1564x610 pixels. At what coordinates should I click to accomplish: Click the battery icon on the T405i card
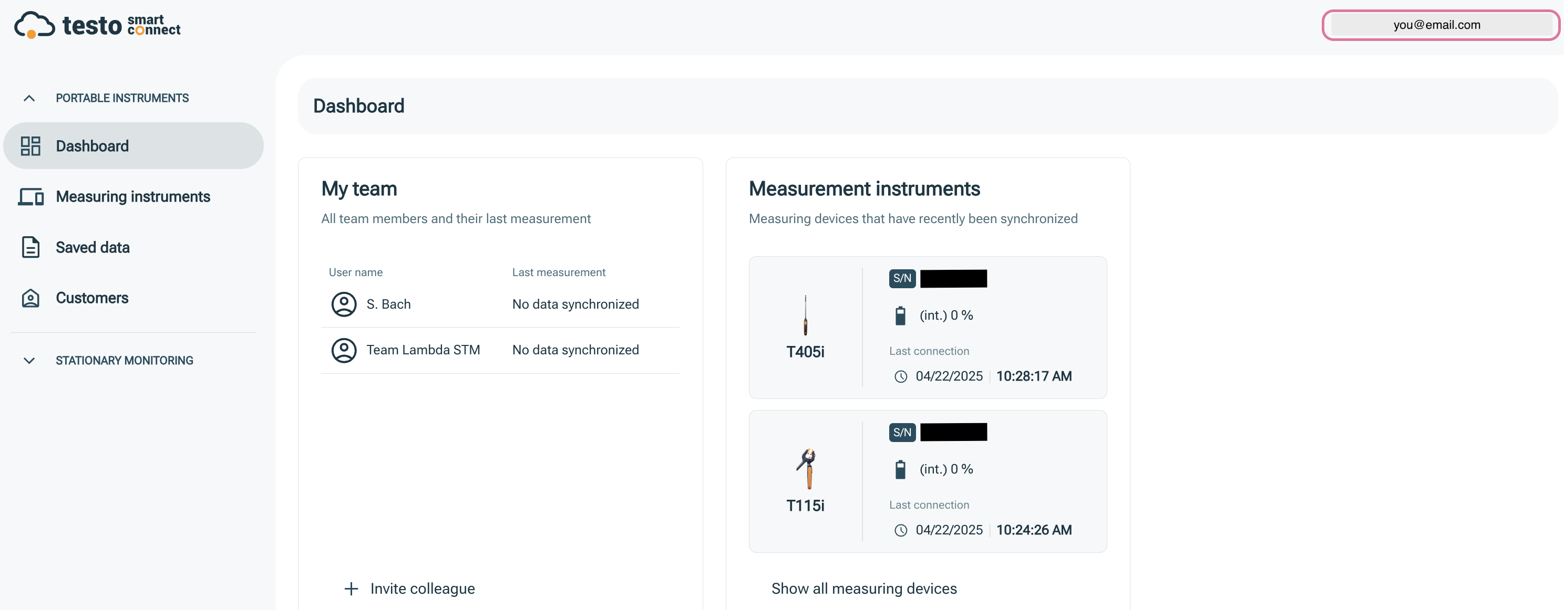900,314
